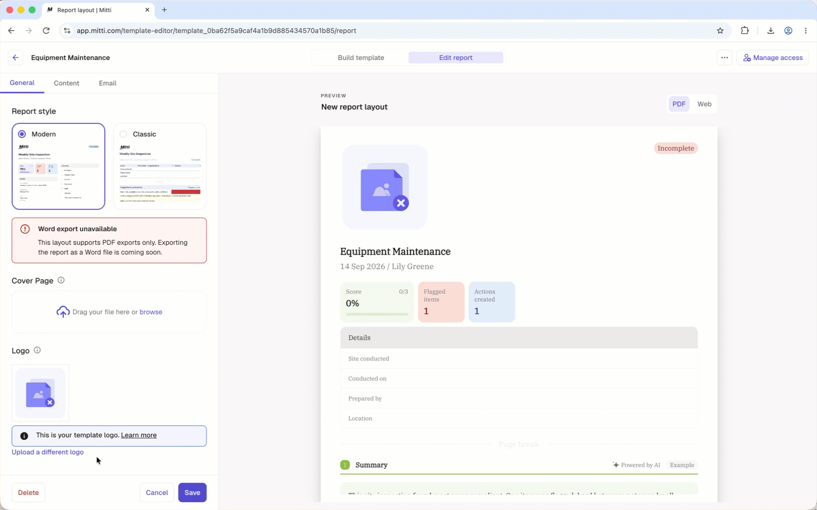Click the preview logo placeholder image
Viewport: 817px width, 510px height.
(385, 187)
